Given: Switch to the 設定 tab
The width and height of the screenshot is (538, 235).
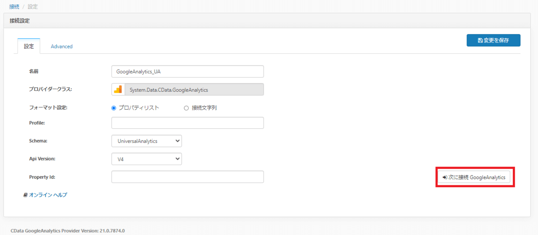Looking at the screenshot, I should click(29, 46).
